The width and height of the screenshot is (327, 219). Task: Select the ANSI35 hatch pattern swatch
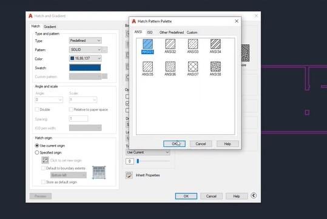coord(147,67)
